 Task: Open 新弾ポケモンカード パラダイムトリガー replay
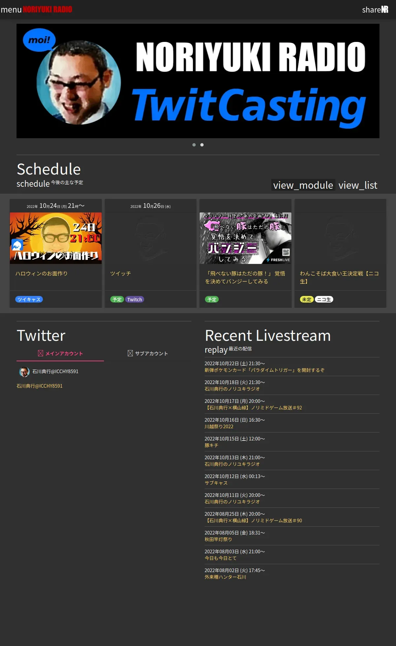pos(265,370)
